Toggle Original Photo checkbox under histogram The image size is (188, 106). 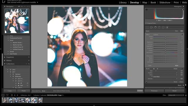[x=146, y=23]
